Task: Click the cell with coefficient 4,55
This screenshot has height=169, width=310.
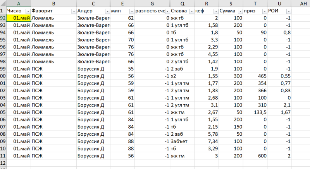Action: point(206,54)
